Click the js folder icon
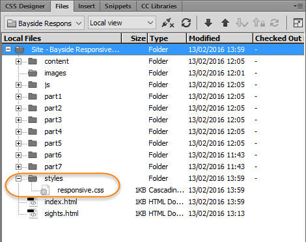The height and width of the screenshot is (242, 306). [33, 85]
